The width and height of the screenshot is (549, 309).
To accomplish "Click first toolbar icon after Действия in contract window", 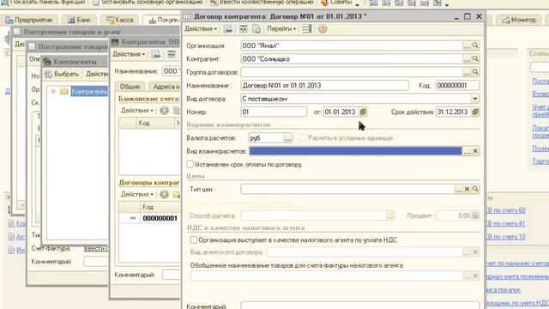I will 228,28.
